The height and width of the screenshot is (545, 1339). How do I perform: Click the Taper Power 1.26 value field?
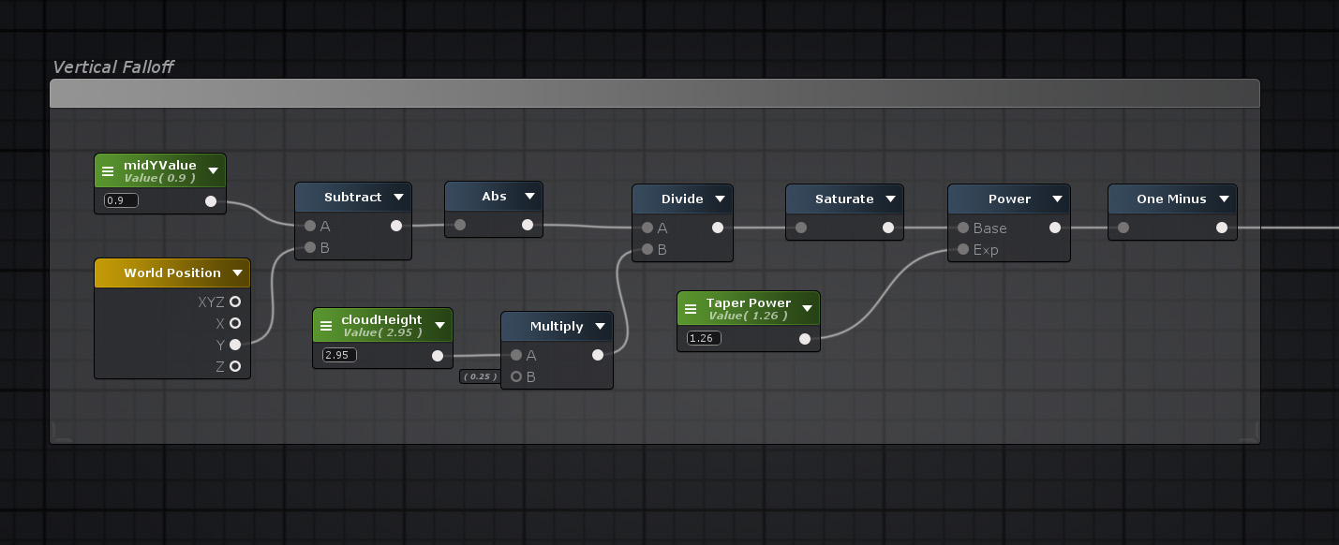point(703,338)
